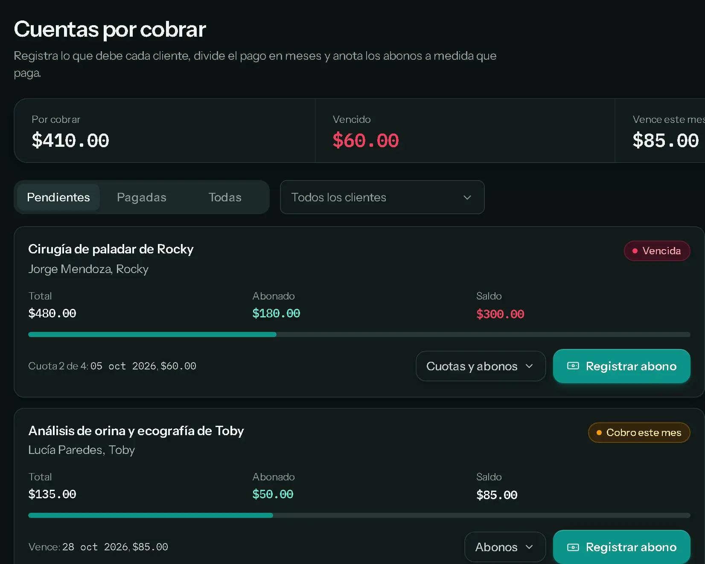
Task: Select the title Análisis de orina y ecografía de Toby
Action: click(x=136, y=431)
